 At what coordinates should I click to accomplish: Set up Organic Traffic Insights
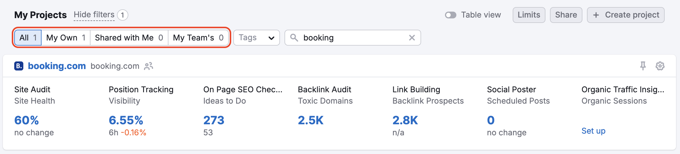click(x=594, y=131)
